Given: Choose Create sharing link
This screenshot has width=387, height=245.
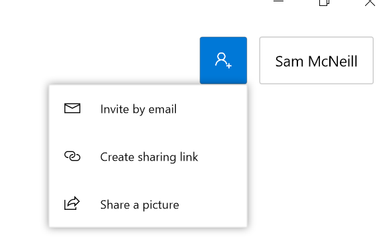Looking at the screenshot, I should (x=148, y=157).
